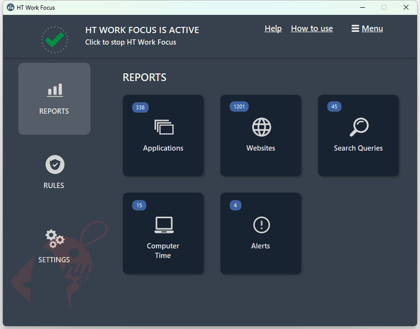Viewport: 420px width, 329px height.
Task: Close the HT Work Focus window
Action: [406, 7]
